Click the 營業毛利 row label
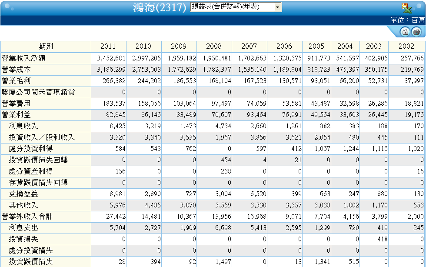Image resolution: width=426 pixels, height=267 pixels. coord(17,81)
